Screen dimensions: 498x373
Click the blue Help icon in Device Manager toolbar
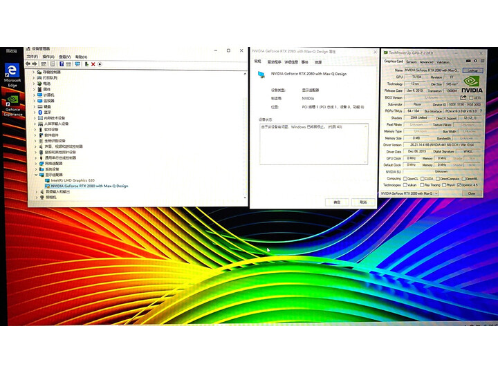point(62,64)
